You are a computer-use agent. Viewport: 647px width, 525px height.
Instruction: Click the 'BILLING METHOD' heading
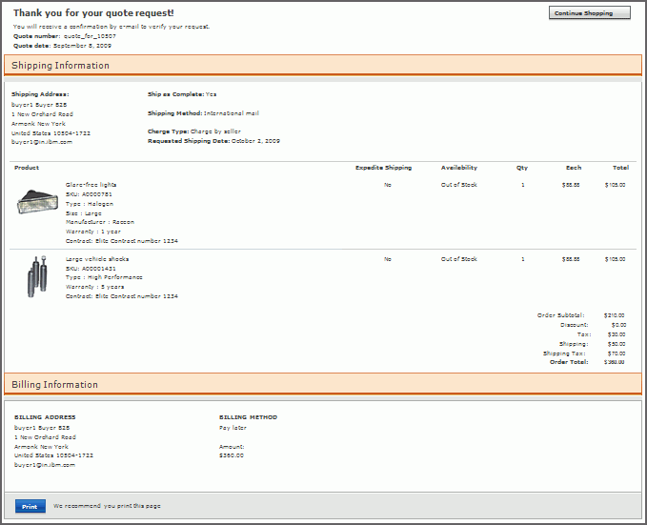(x=248, y=417)
